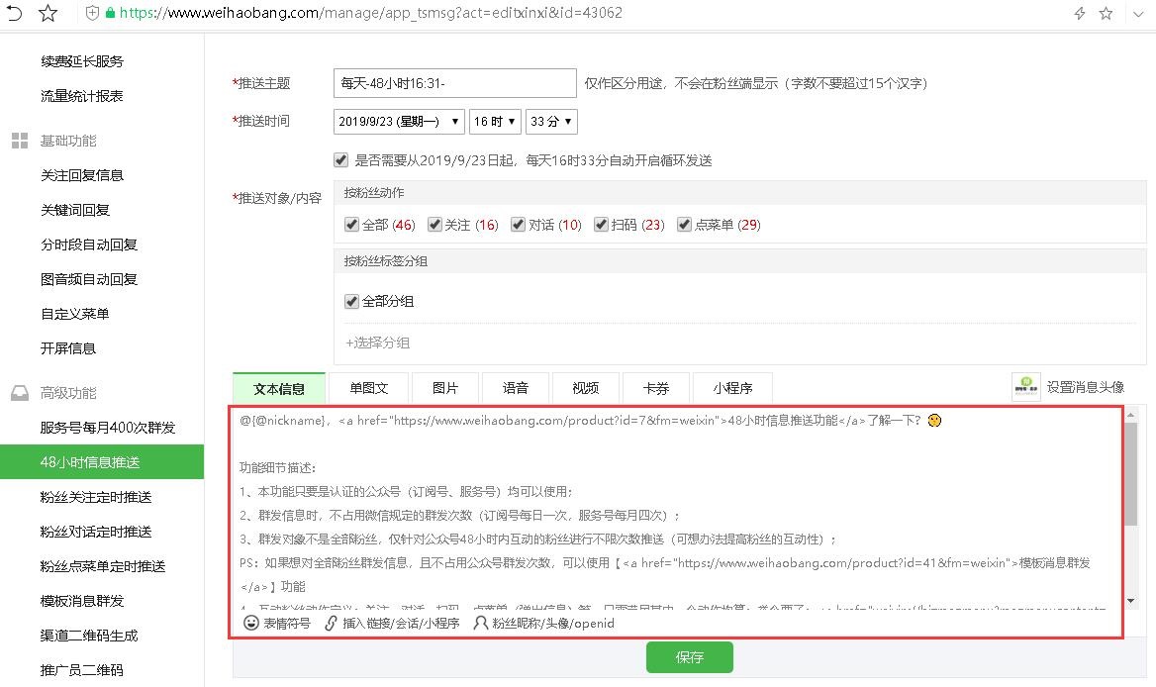Toggle the daily loop sending checkbox
The height and width of the screenshot is (687, 1156).
[x=340, y=160]
